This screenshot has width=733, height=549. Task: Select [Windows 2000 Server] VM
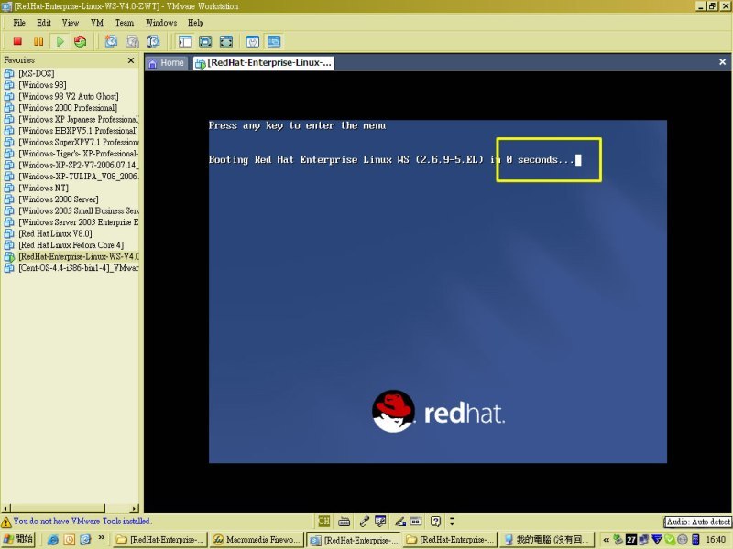tap(59, 199)
